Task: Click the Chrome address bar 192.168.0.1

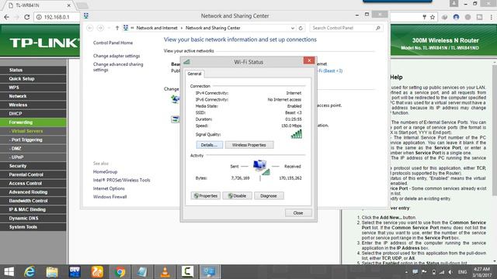Action: coord(57,17)
